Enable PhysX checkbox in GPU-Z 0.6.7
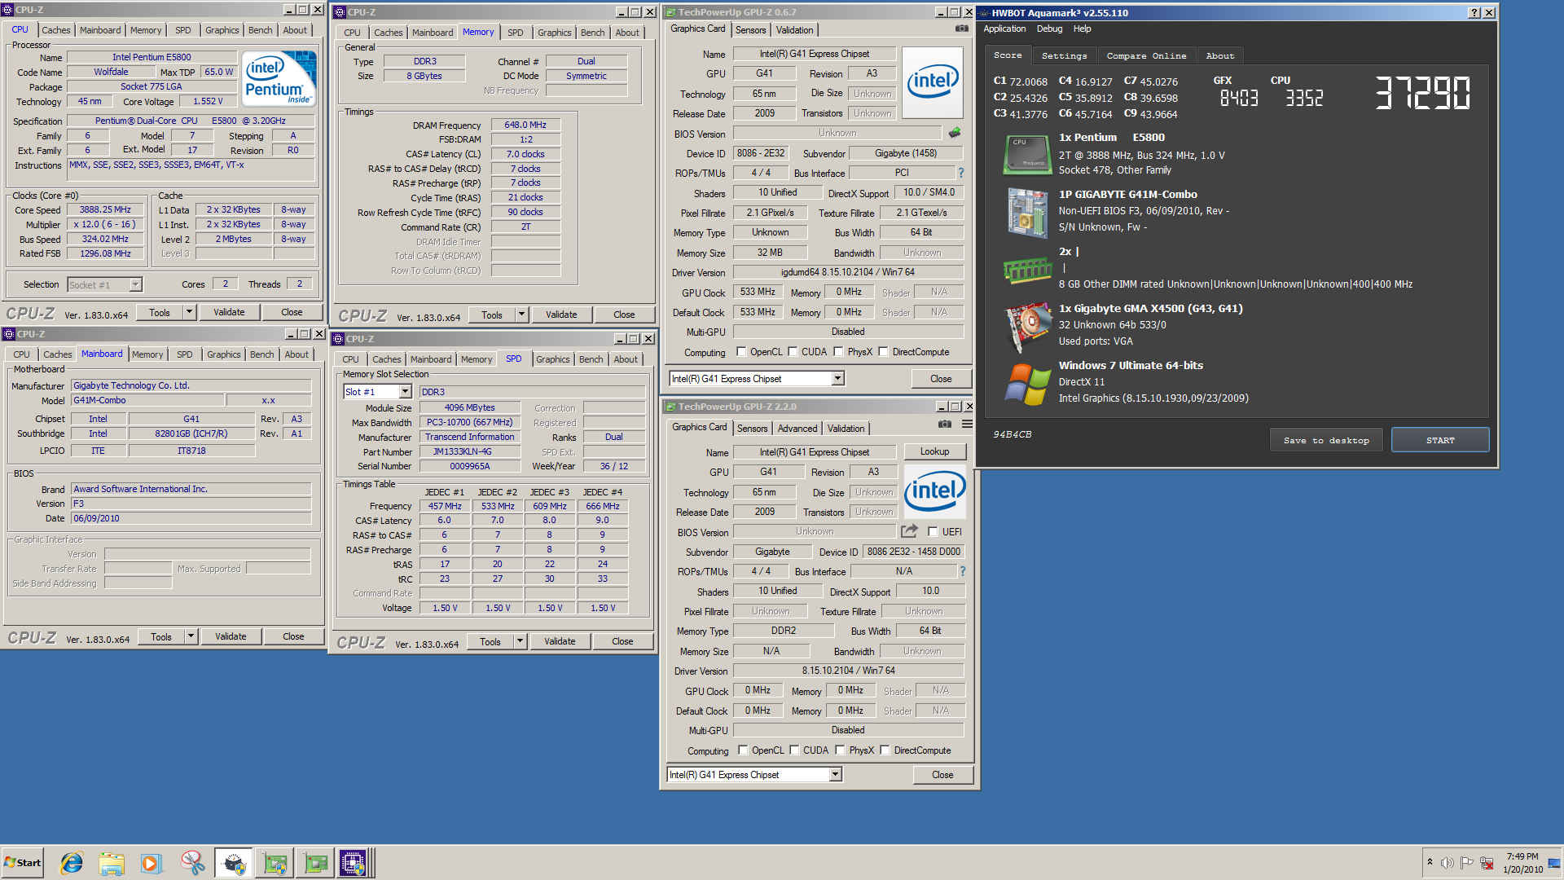 pyautogui.click(x=838, y=352)
